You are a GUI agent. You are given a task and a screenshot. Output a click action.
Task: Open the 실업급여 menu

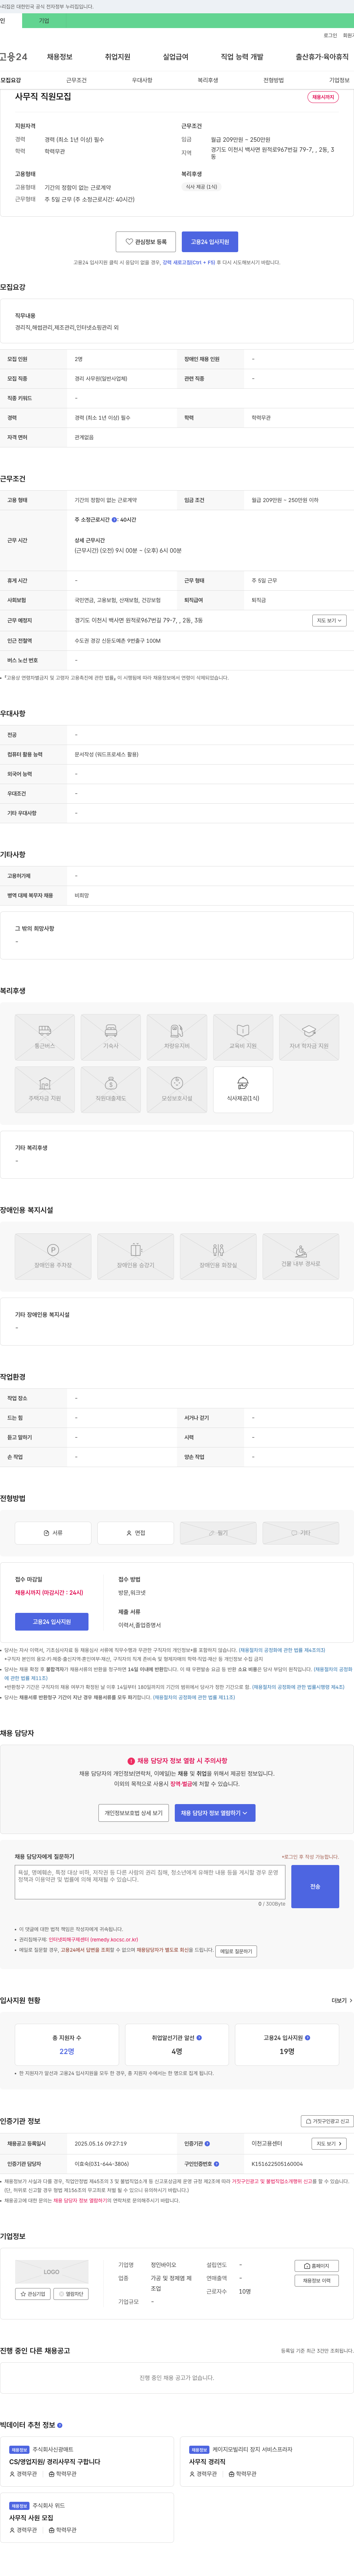pyautogui.click(x=176, y=57)
